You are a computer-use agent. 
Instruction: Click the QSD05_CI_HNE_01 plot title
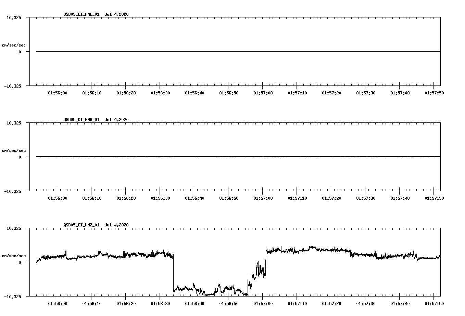[x=96, y=14]
